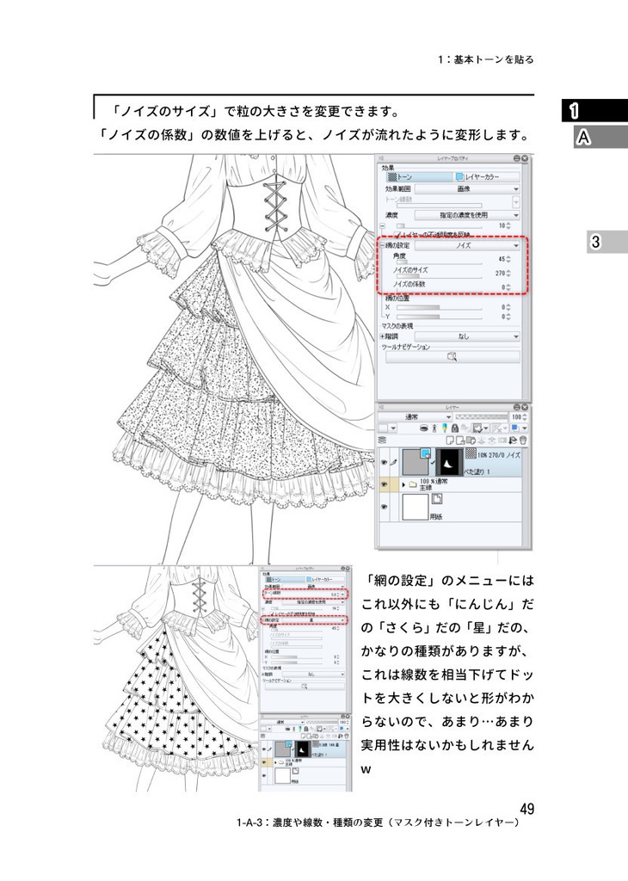Open the enable mask dropdown icon in larger Layer panel

[x=480, y=428]
